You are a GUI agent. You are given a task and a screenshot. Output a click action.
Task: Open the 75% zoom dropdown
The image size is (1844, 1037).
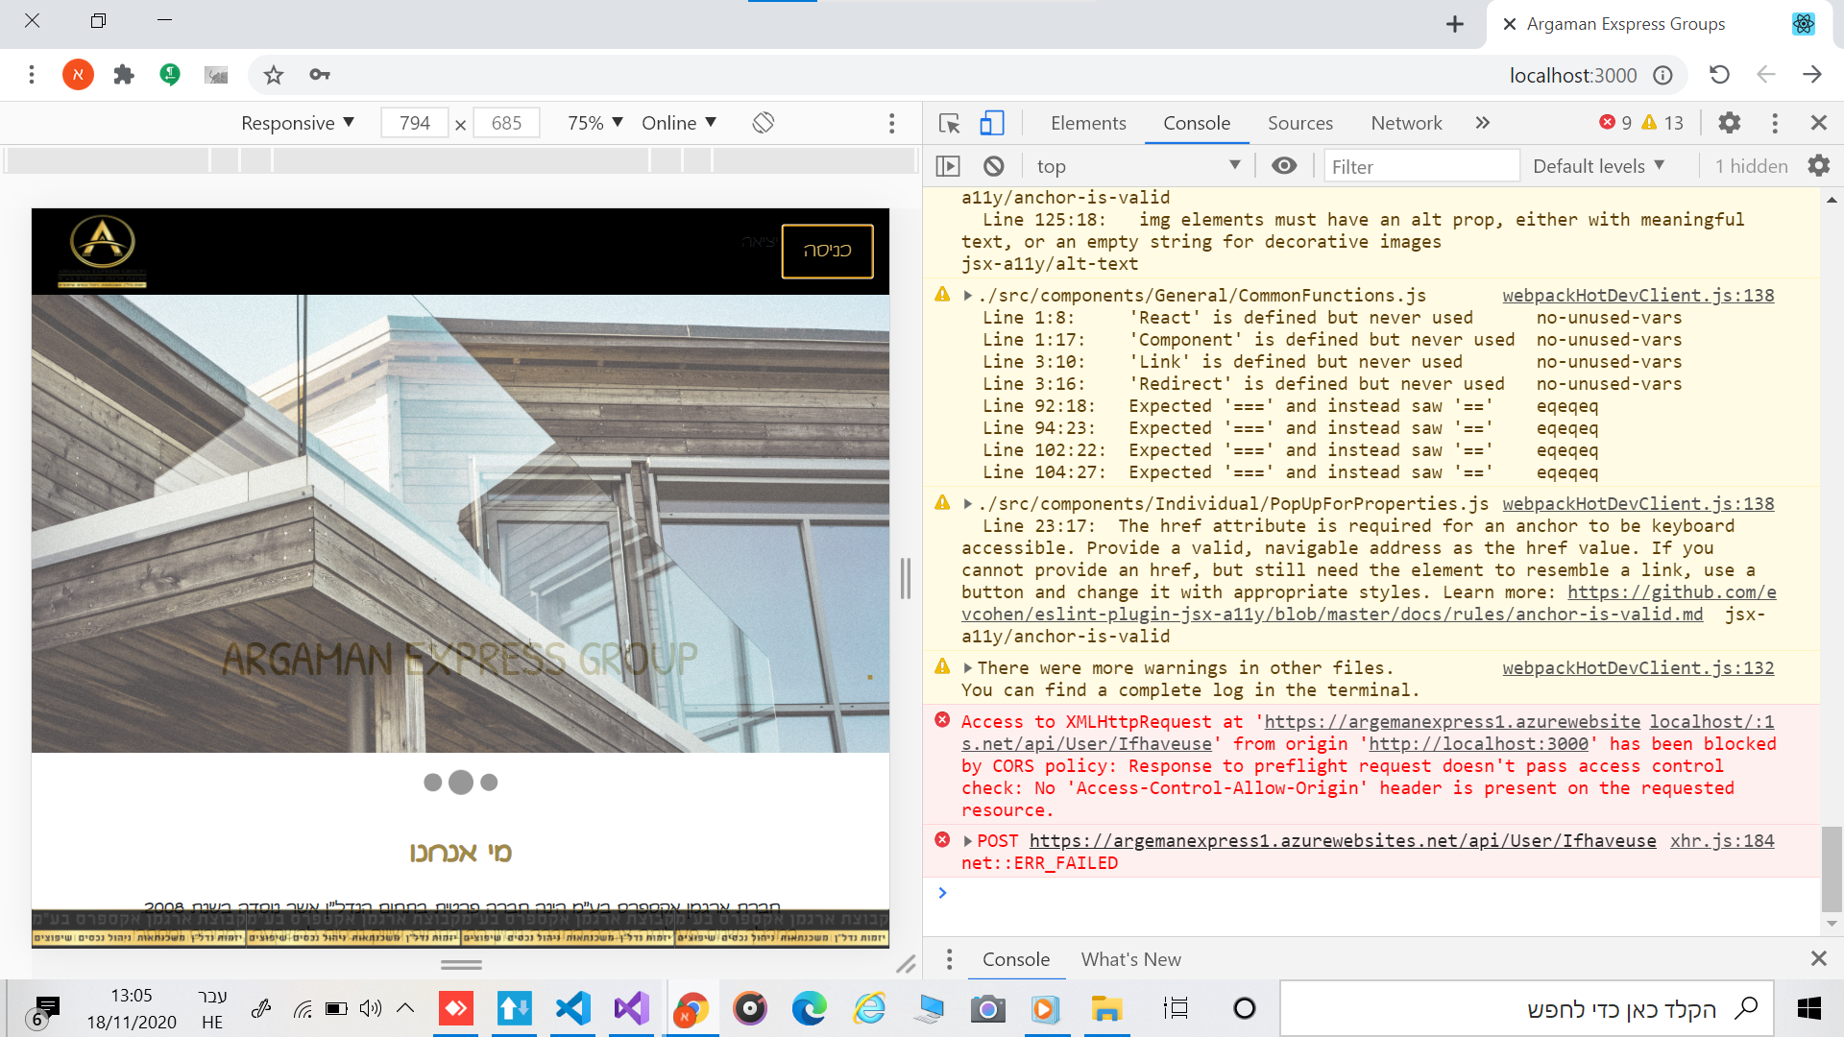click(594, 123)
